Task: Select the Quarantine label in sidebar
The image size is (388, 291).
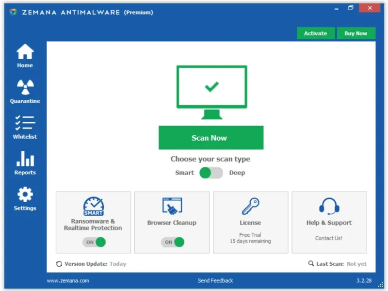Action: point(25,101)
